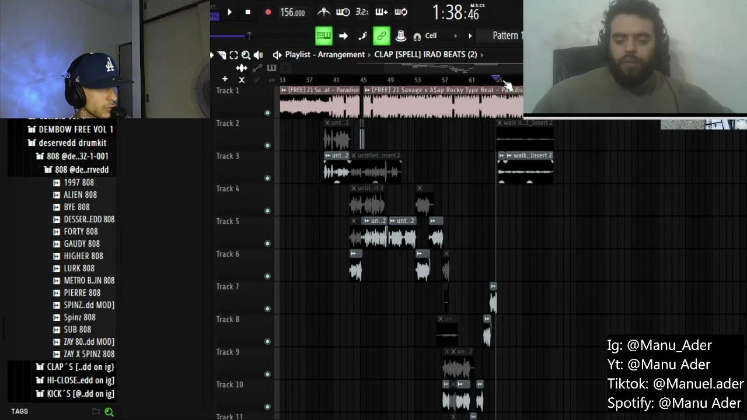
Task: Click the purple timeline position marker
Action: [495, 79]
